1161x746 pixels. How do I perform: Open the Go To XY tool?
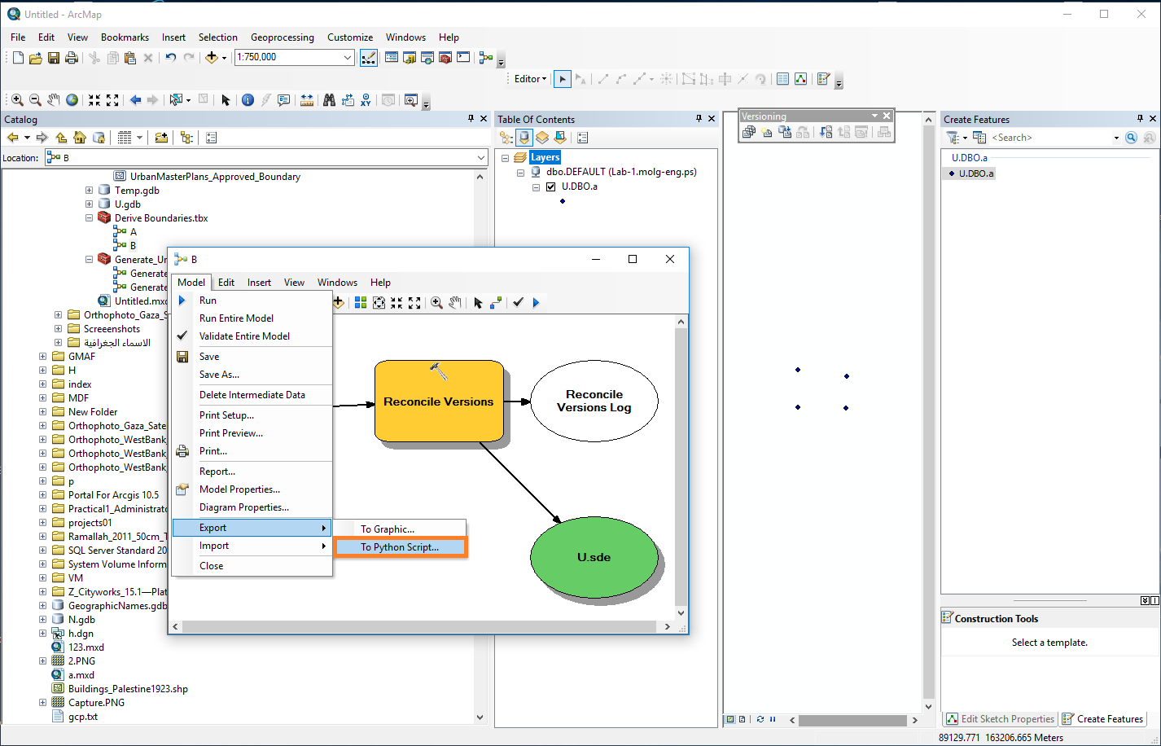[x=366, y=100]
